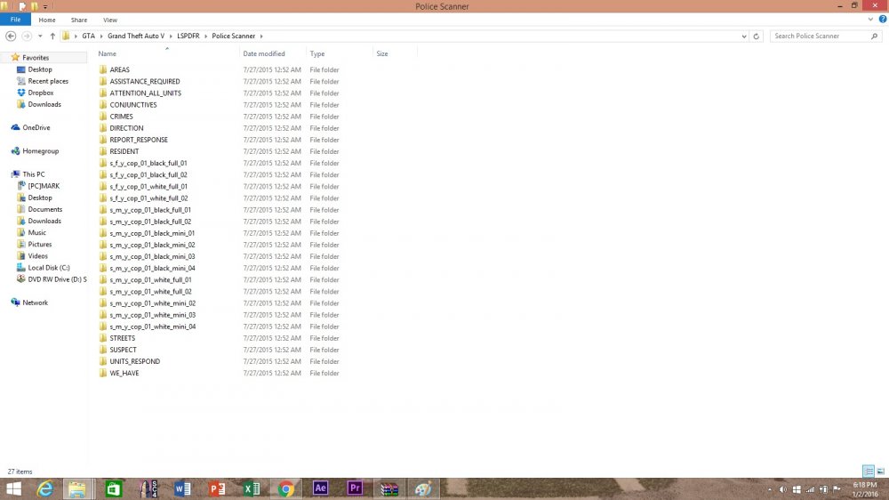Select the ATTENTION_ALL_UNITS folder

(145, 93)
